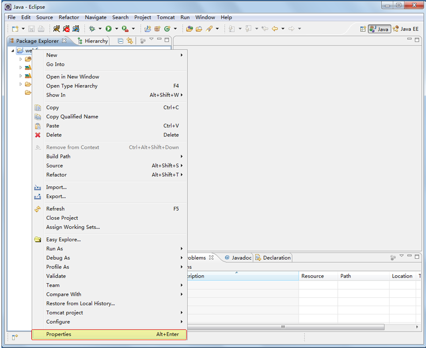Select Tomcat project submenu entry

click(x=109, y=313)
